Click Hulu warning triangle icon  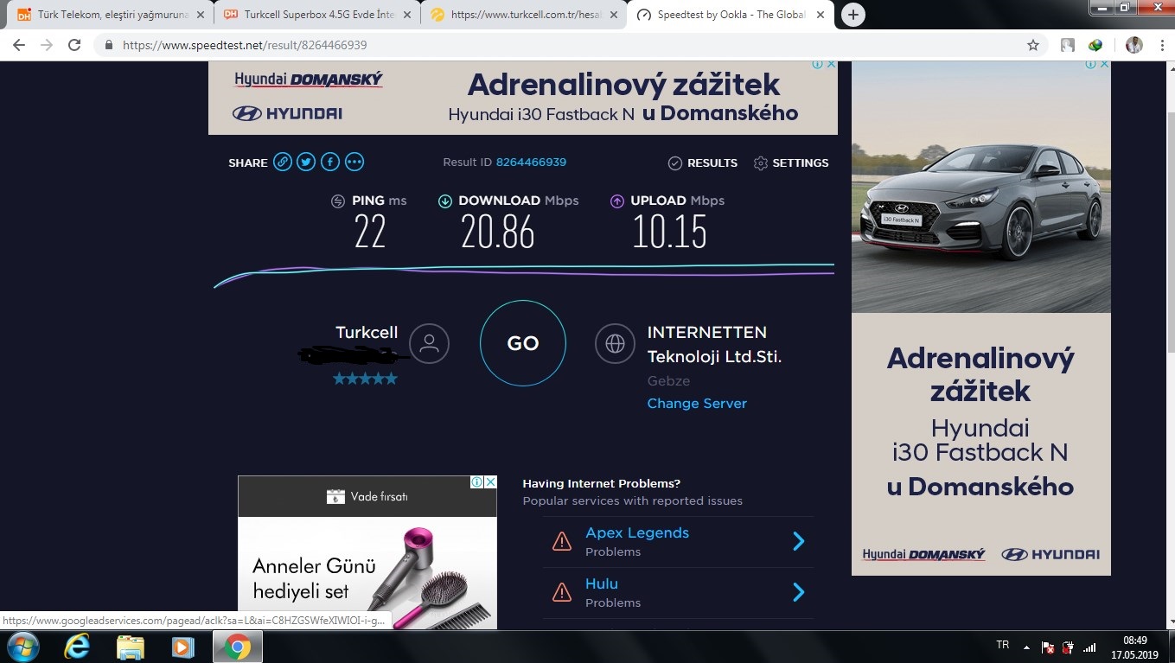(562, 592)
